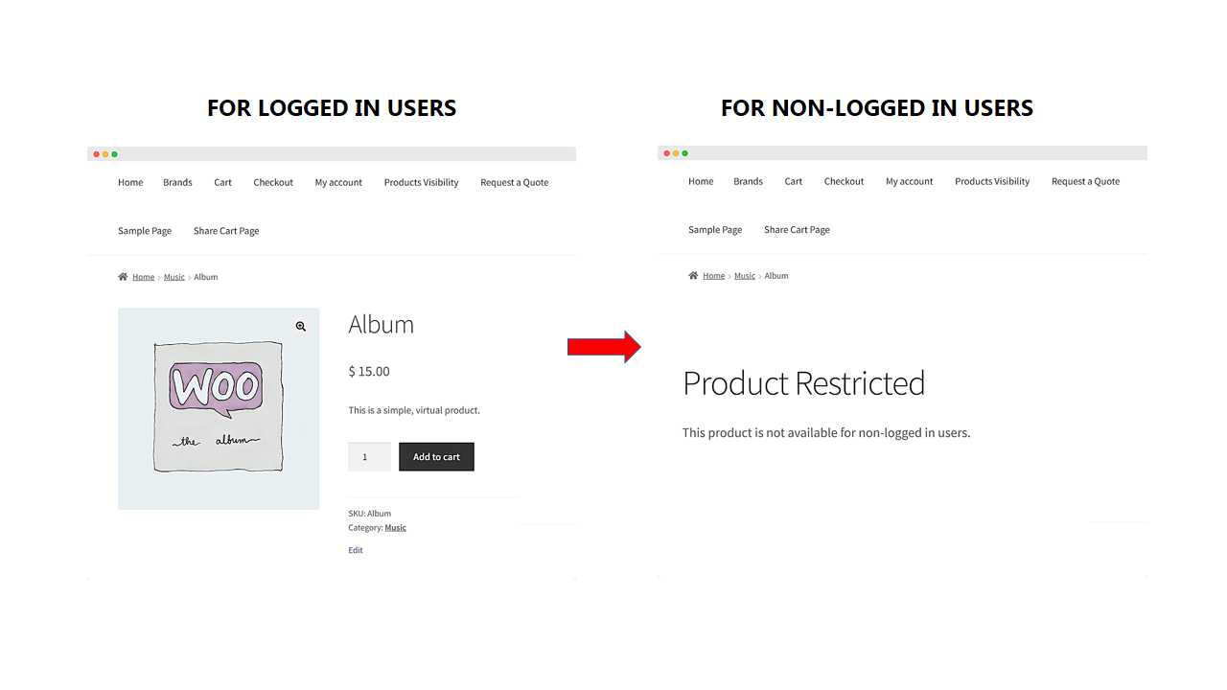The image size is (1227, 690).
Task: Click the quantity input field showing 1
Action: [369, 456]
